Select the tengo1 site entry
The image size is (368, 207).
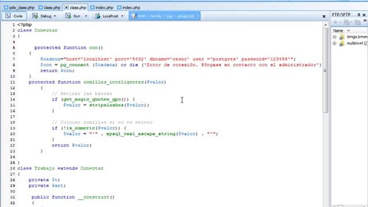[357, 37]
